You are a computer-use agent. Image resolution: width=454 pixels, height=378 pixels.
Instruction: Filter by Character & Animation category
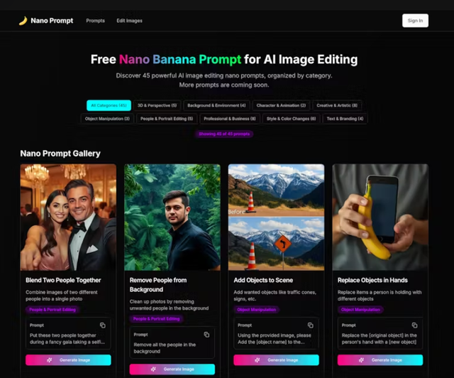click(x=281, y=105)
